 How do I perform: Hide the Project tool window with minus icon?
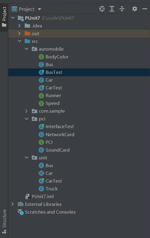click(145, 9)
